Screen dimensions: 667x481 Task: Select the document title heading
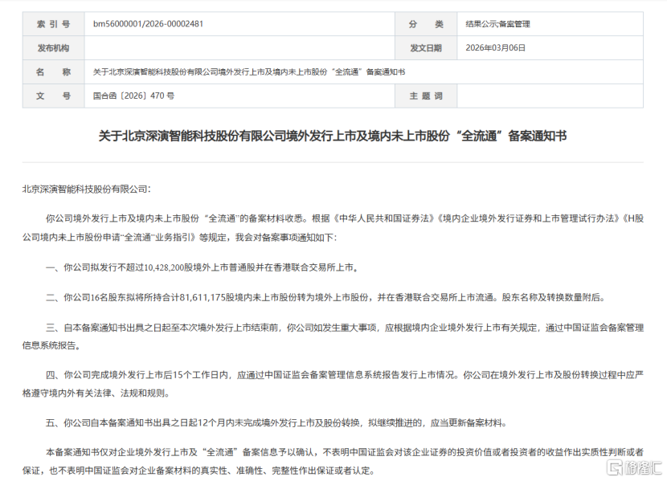click(x=333, y=135)
